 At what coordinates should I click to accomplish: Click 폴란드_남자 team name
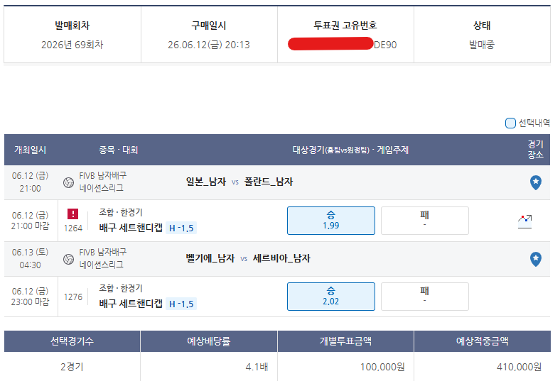coord(269,182)
